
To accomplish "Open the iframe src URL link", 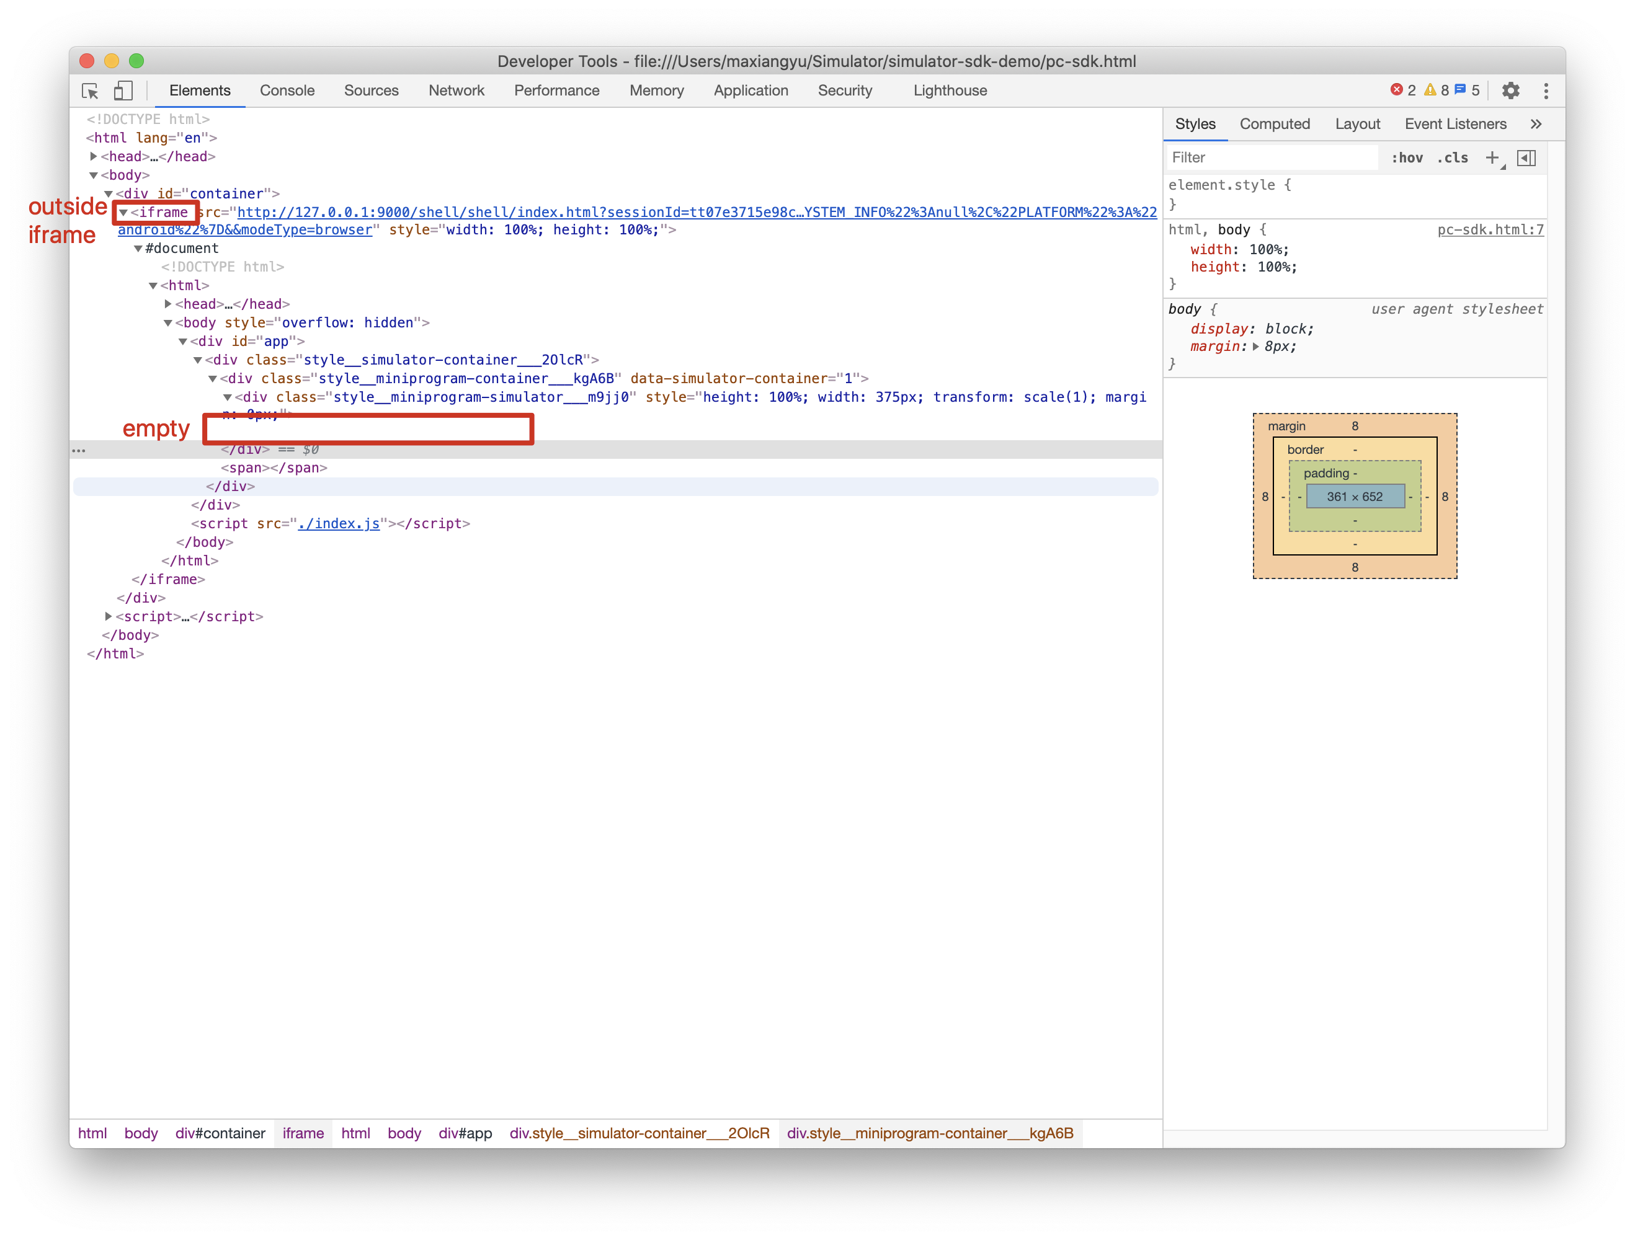I will pos(697,213).
